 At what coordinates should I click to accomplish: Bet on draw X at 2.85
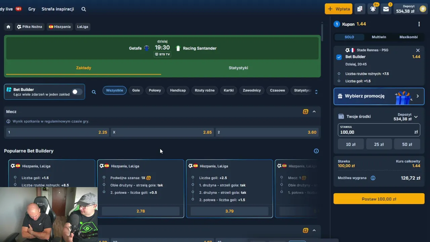[162, 132]
